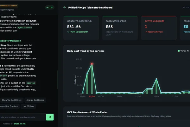Click the downward trend icon beside -7.2%
Screen dimensions: 190x127
(68, 32)
